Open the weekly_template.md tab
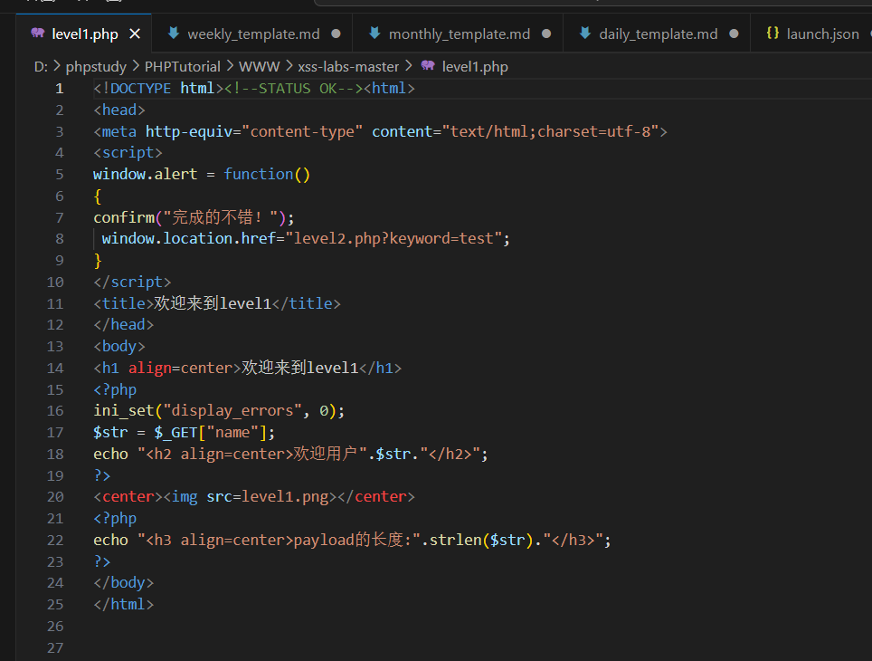872x661 pixels. [253, 34]
